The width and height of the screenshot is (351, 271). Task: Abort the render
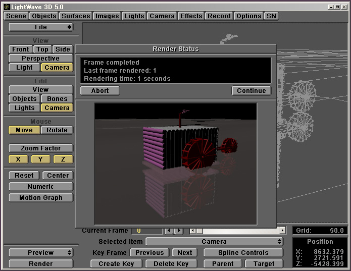(99, 91)
